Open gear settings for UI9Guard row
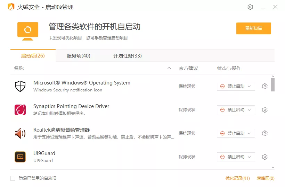This screenshot has height=187, width=285. pyautogui.click(x=264, y=157)
